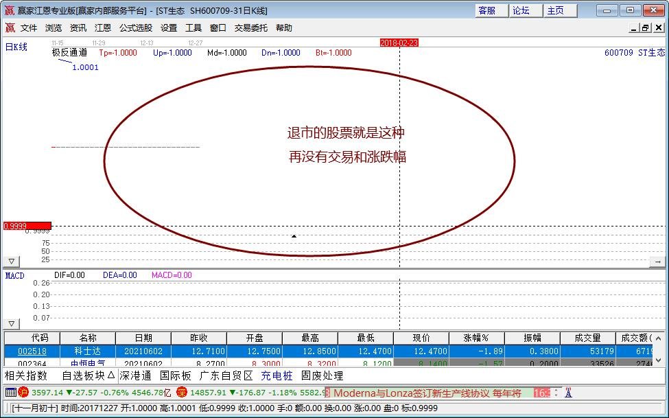Sort by the 名称 column header
The height and width of the screenshot is (418, 669).
(x=88, y=338)
